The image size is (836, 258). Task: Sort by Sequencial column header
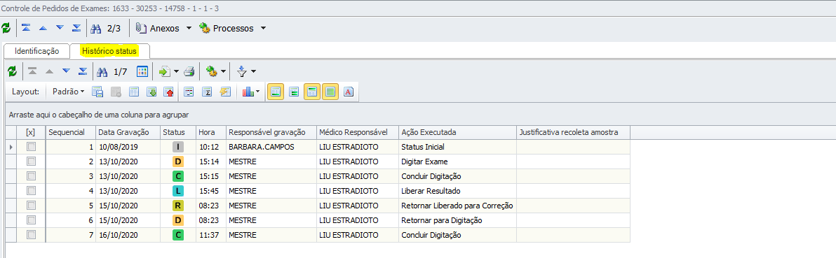(x=71, y=132)
